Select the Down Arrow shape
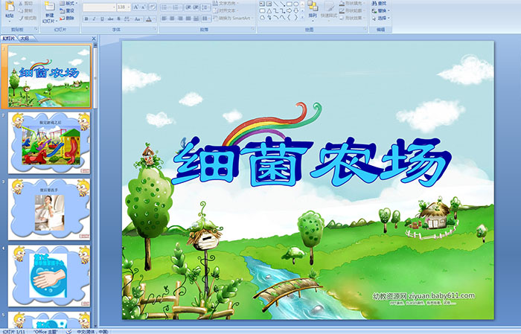 click(x=295, y=11)
